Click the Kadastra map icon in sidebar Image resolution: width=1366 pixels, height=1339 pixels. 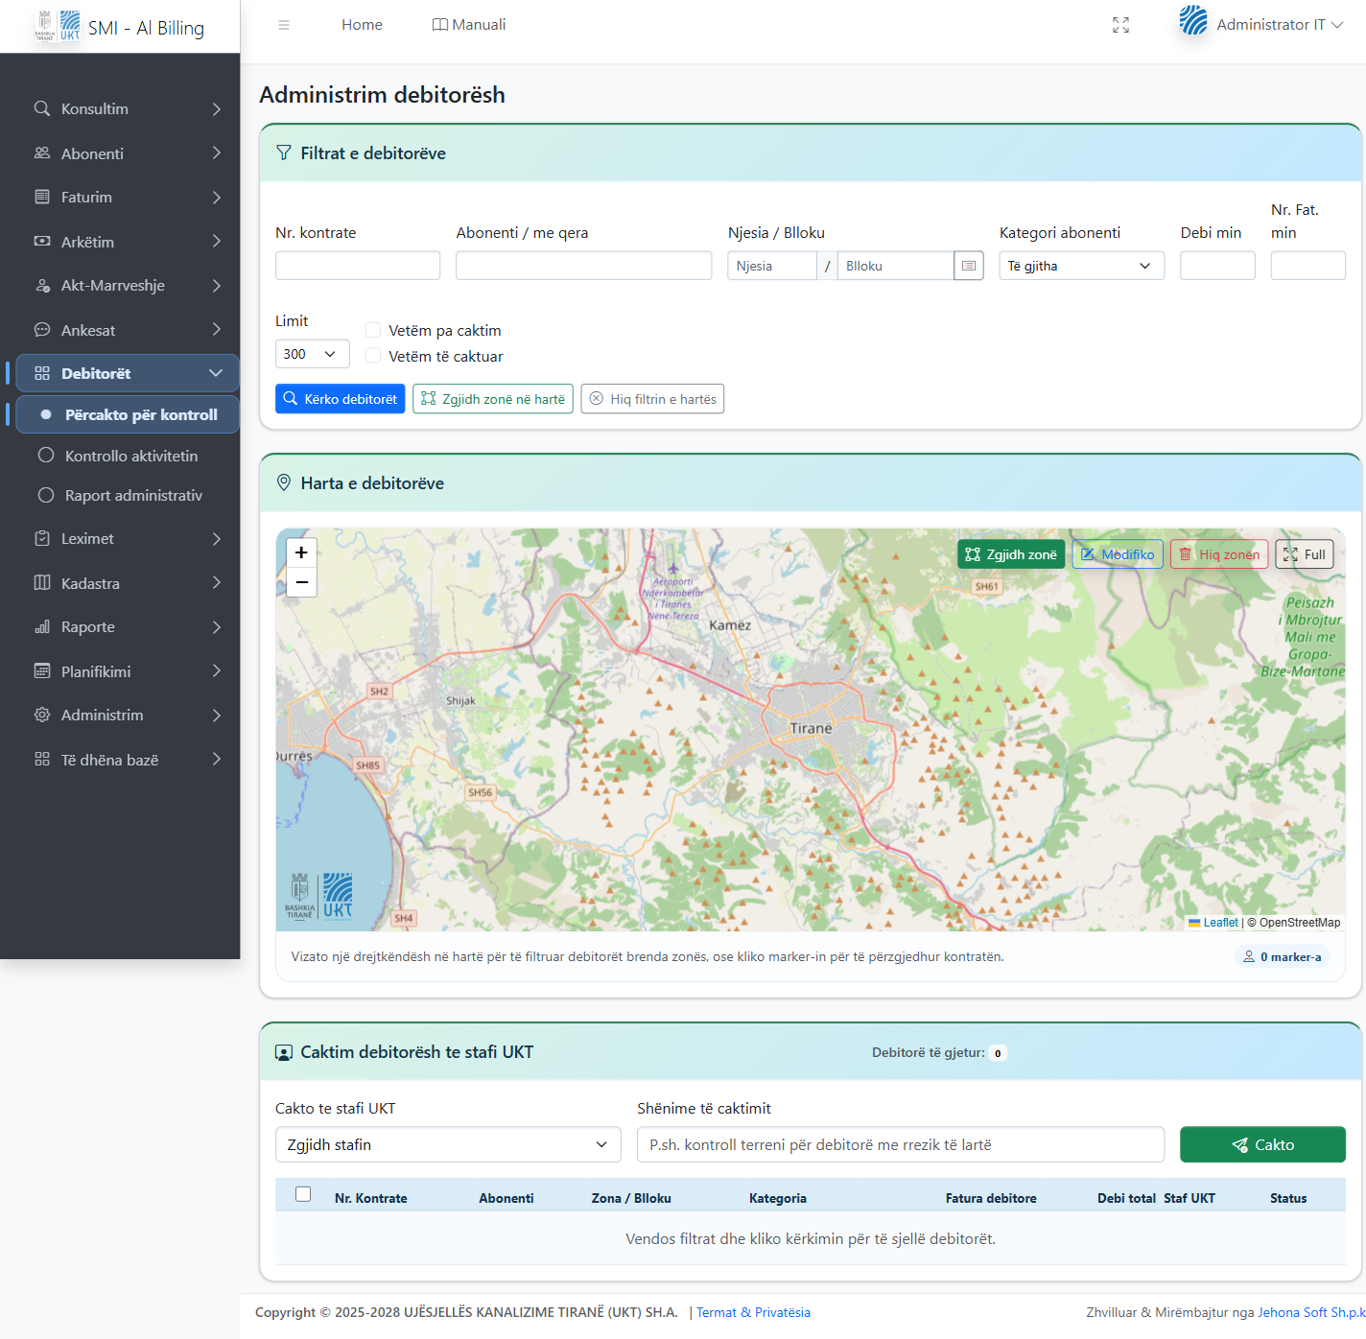[42, 583]
